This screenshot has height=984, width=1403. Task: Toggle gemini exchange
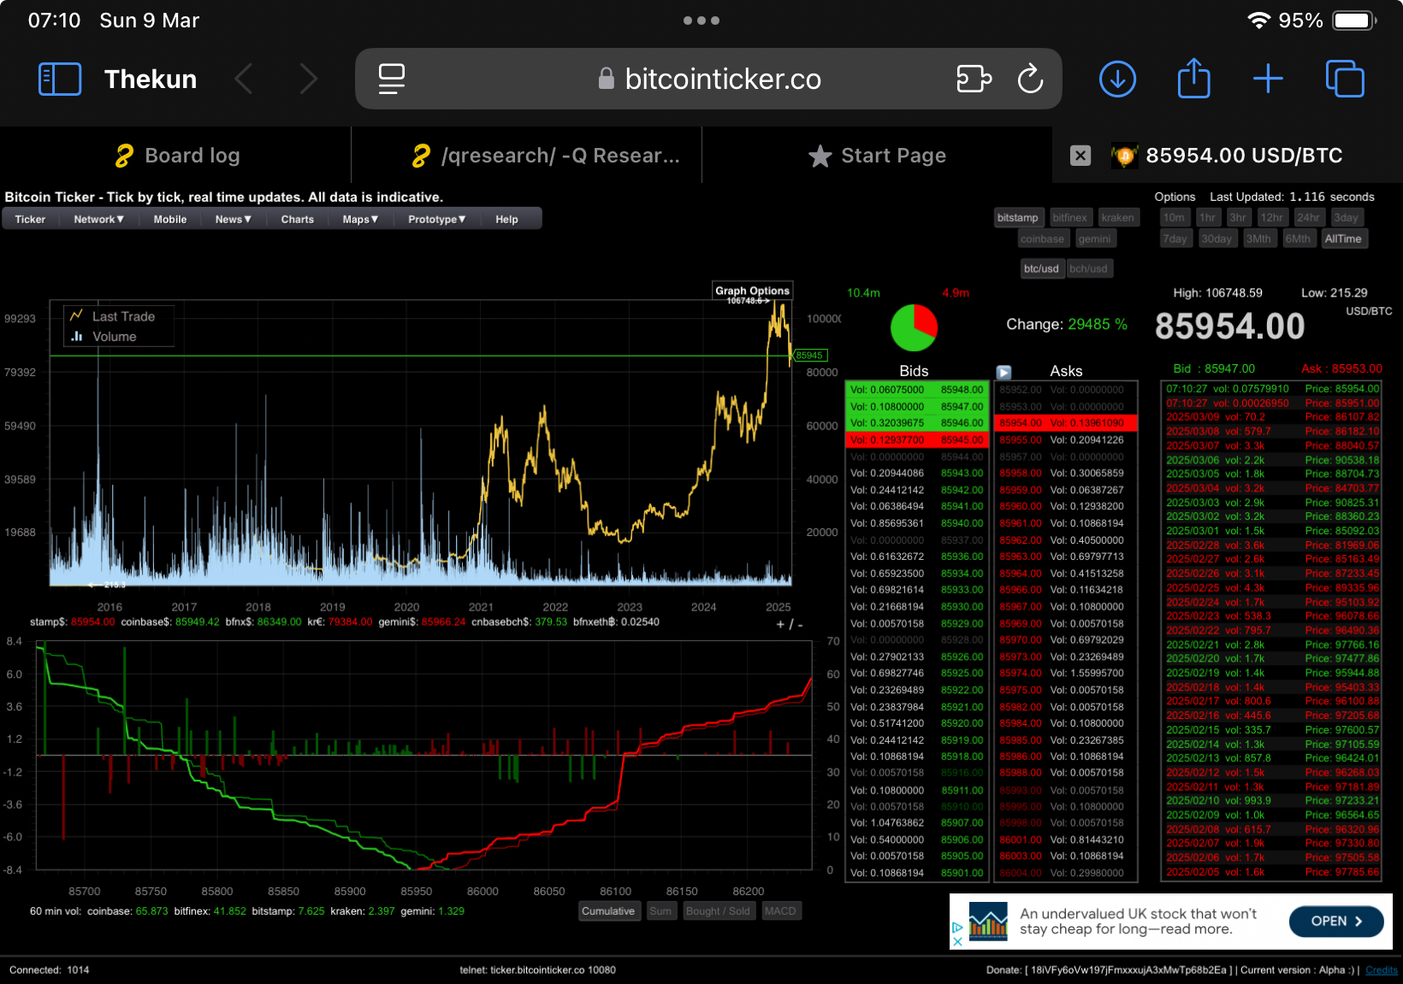pyautogui.click(x=1094, y=239)
